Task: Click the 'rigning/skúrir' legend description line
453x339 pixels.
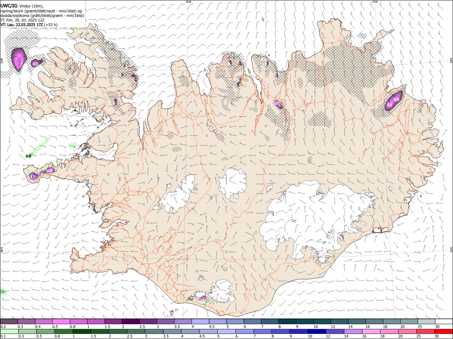Action: coord(41,11)
